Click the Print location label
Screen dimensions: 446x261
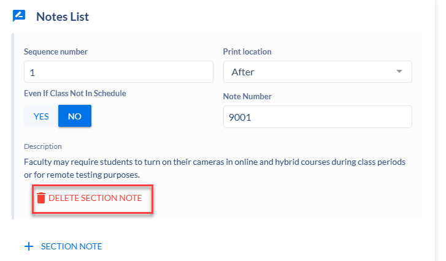(x=247, y=51)
